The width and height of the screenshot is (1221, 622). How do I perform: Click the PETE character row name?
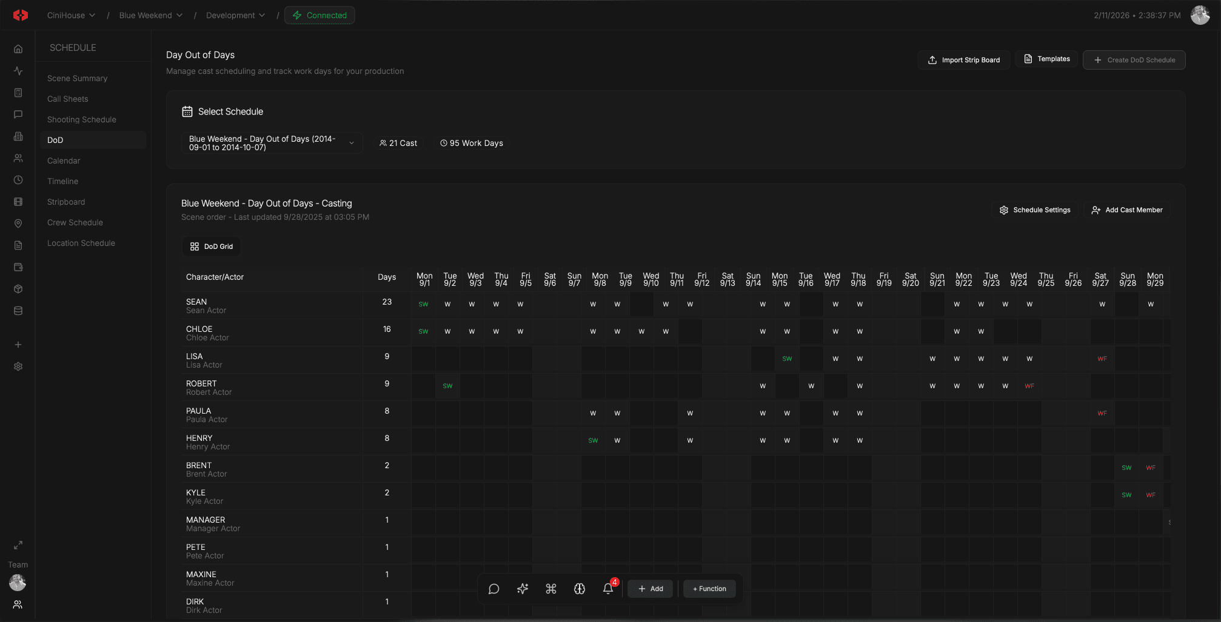(x=196, y=547)
